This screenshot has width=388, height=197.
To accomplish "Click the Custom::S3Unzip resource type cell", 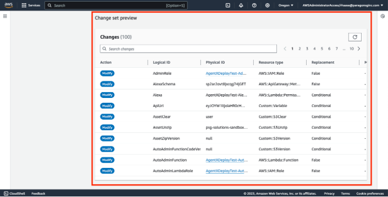I will coord(273,127).
